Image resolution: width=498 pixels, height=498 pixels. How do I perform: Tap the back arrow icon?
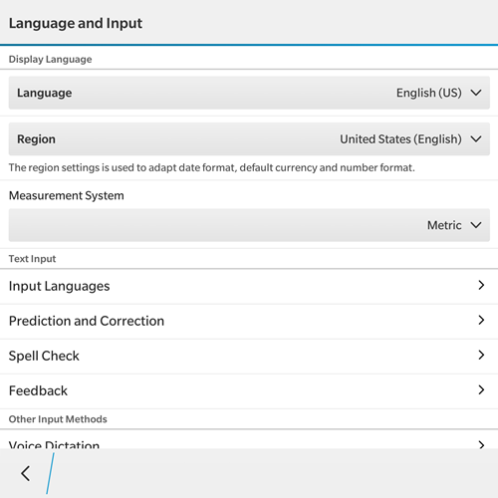coord(26,473)
